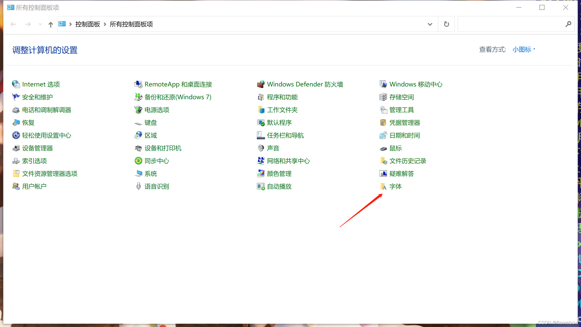The width and height of the screenshot is (581, 327).
Task: Refresh the control panel view
Action: click(x=446, y=24)
